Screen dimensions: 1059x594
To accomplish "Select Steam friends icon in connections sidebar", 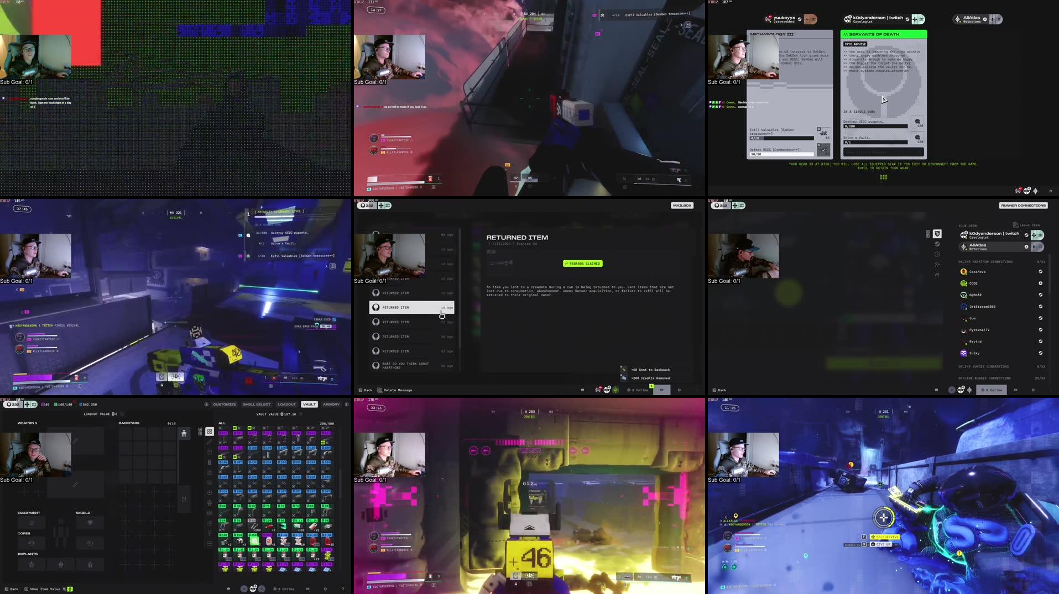I will click(937, 244).
